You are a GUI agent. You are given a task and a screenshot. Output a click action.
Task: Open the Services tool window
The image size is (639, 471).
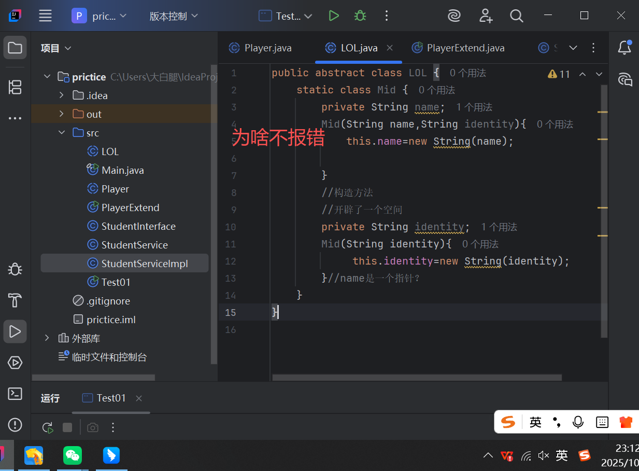click(x=15, y=363)
